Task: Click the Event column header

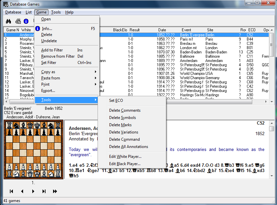Action: point(186,30)
